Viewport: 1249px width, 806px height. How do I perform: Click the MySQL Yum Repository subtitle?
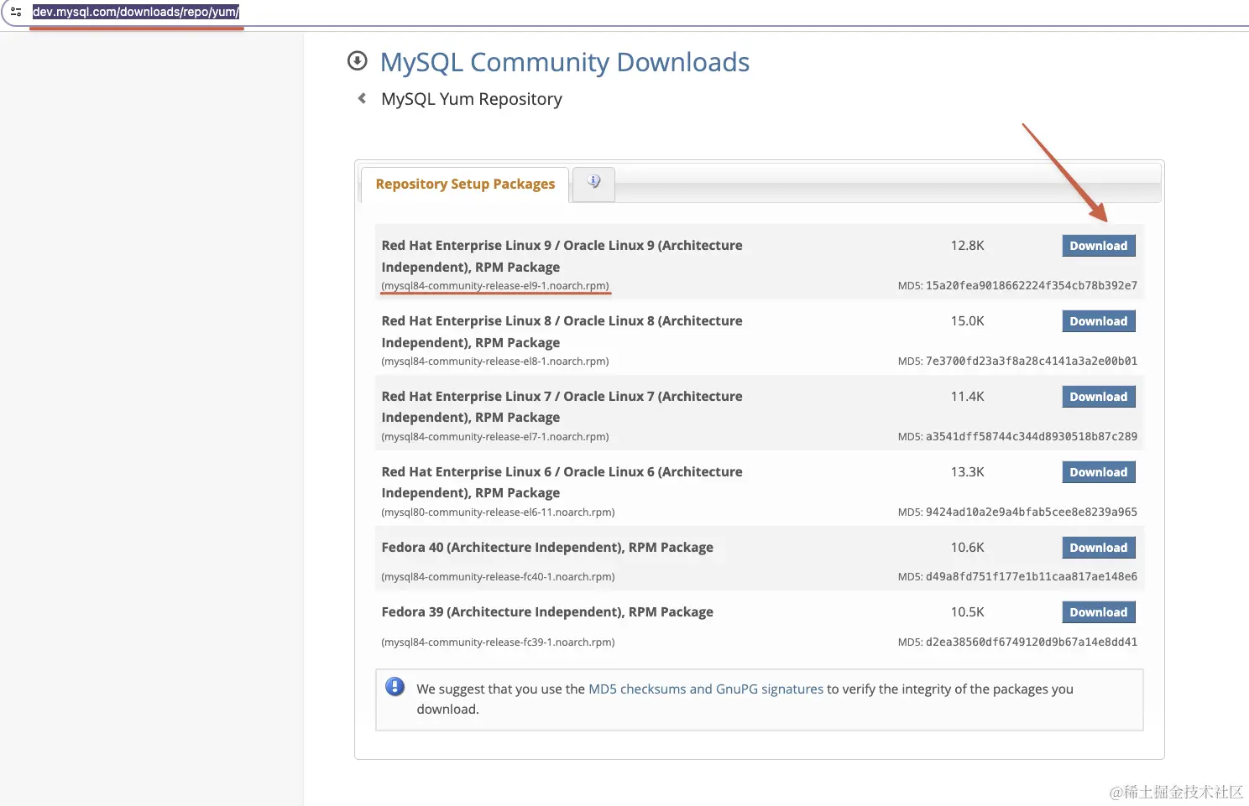[472, 99]
